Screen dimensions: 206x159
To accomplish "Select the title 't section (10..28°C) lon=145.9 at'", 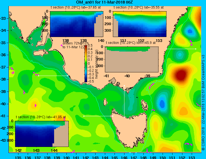I will click(131, 43).
